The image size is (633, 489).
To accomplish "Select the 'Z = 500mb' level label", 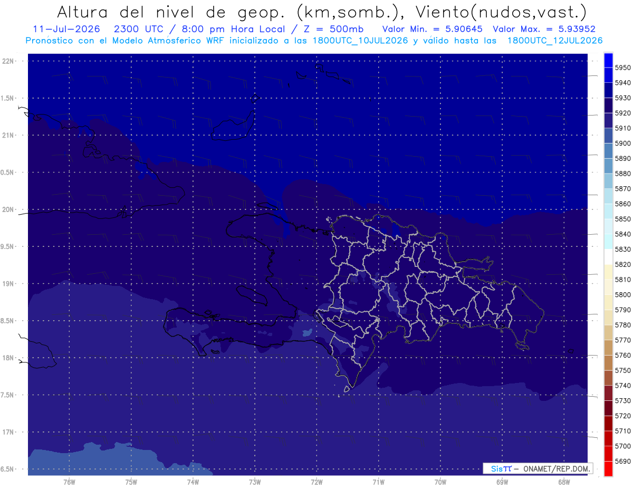I will point(332,29).
